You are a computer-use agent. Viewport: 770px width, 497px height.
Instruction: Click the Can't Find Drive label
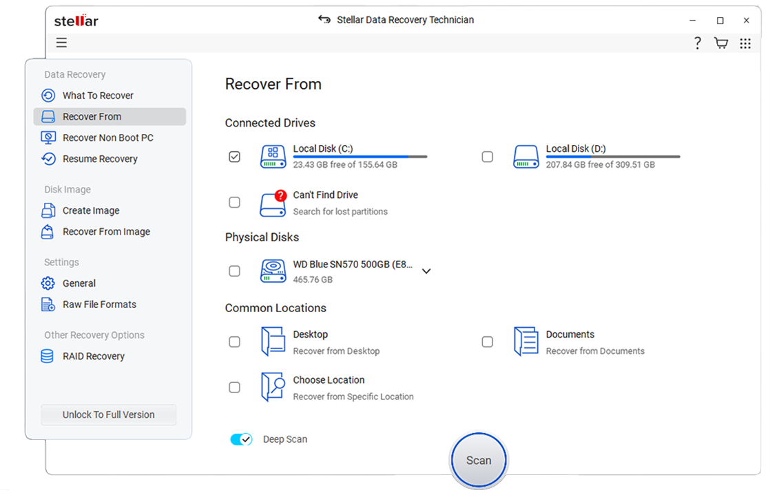coord(326,195)
